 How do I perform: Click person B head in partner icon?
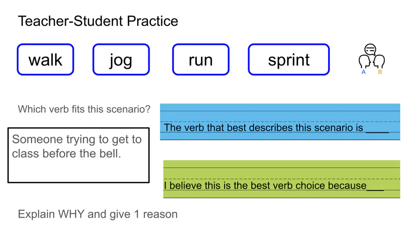point(379,62)
